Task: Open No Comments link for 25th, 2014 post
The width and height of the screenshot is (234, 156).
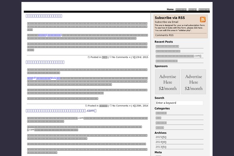Action: pos(122,106)
